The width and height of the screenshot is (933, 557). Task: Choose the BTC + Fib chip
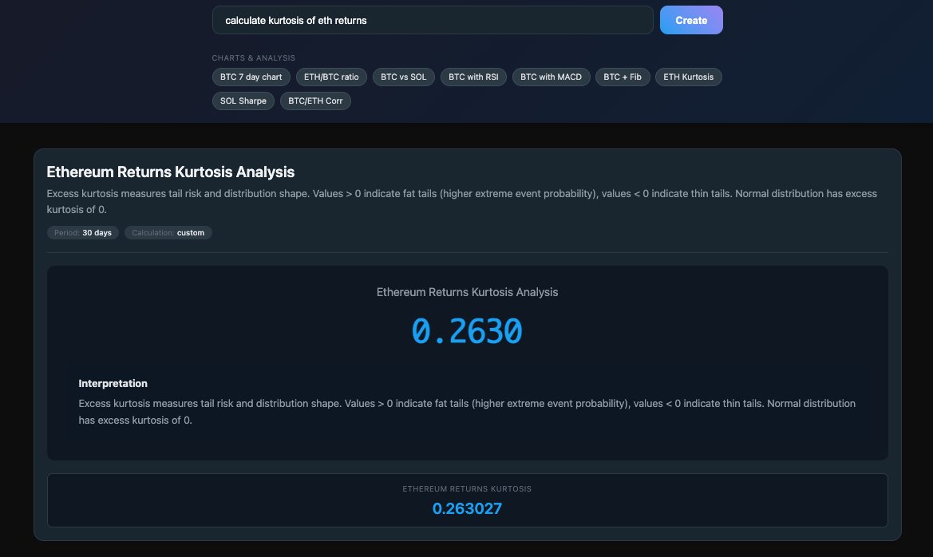click(x=623, y=77)
